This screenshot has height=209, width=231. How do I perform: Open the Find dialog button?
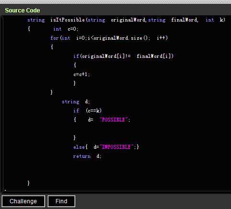(x=61, y=201)
